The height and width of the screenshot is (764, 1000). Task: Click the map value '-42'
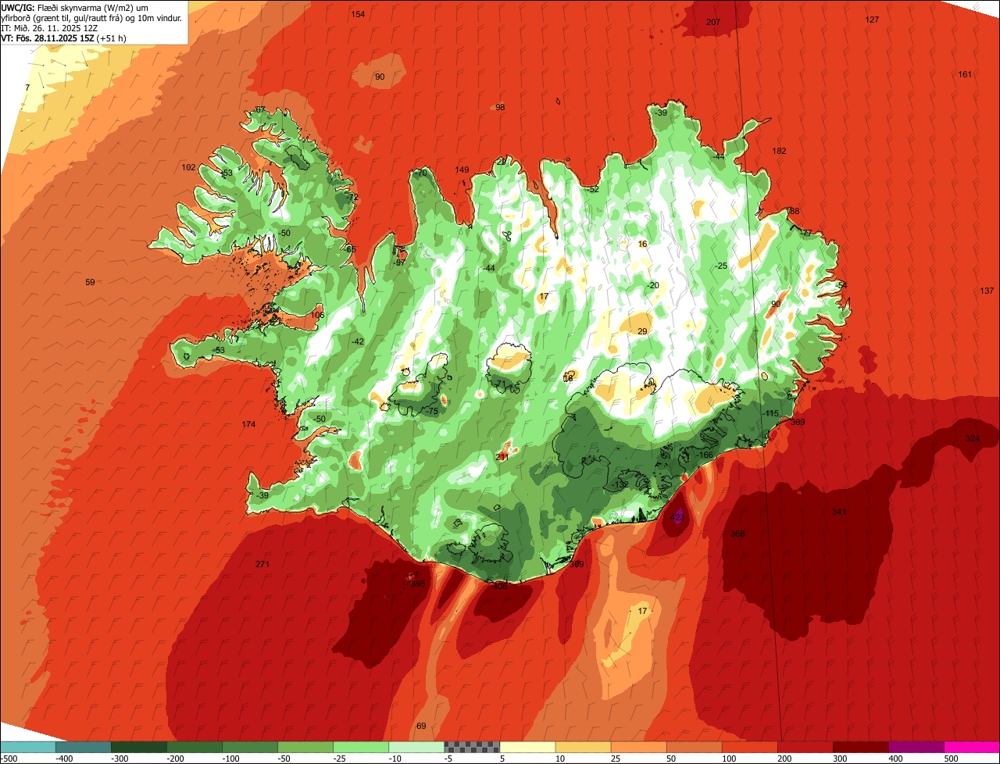(358, 341)
